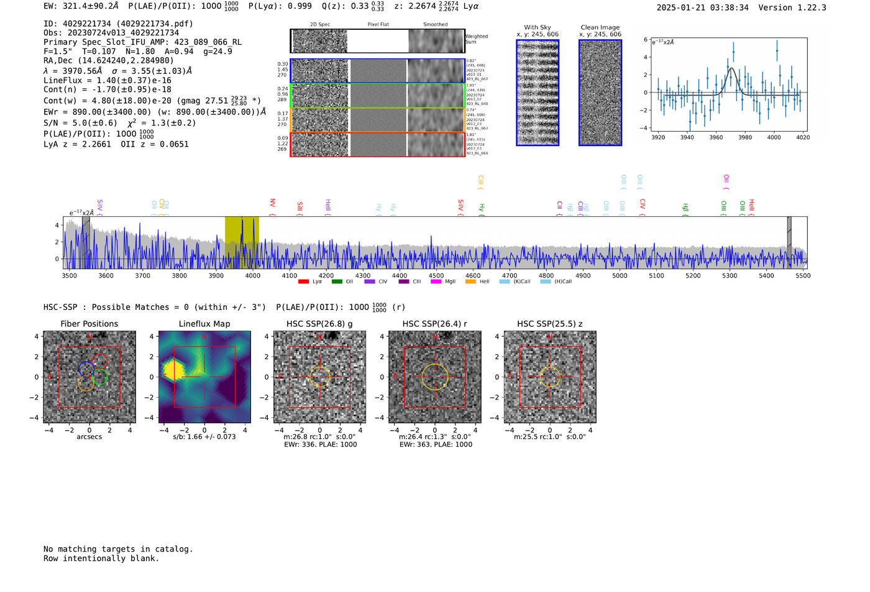Click the Fiber Positions image panel
The image size is (870, 592).
point(89,377)
